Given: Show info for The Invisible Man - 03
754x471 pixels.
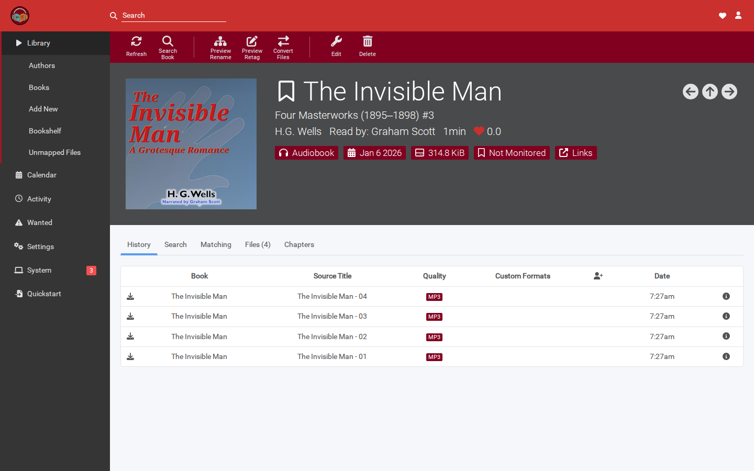Looking at the screenshot, I should tap(726, 316).
